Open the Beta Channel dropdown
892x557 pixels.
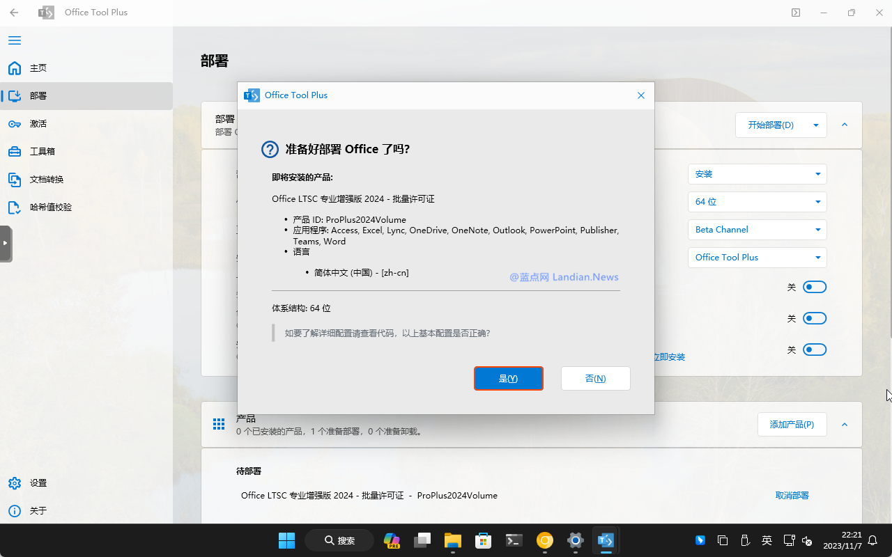tap(757, 230)
